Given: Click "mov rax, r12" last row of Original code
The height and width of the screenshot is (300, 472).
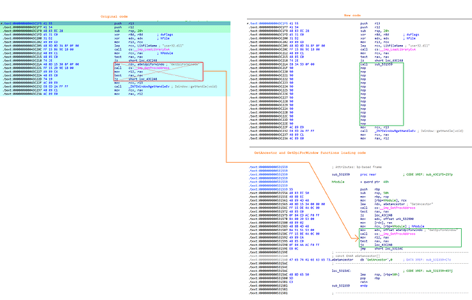Looking at the screenshot, I should 129,94.
